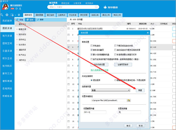Open the small arrow next to add icon
The image size is (176, 130).
pyautogui.click(x=16, y=15)
